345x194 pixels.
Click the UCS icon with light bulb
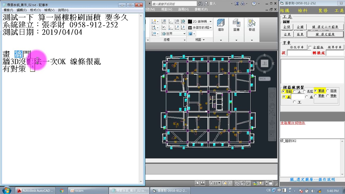(x=154, y=22)
